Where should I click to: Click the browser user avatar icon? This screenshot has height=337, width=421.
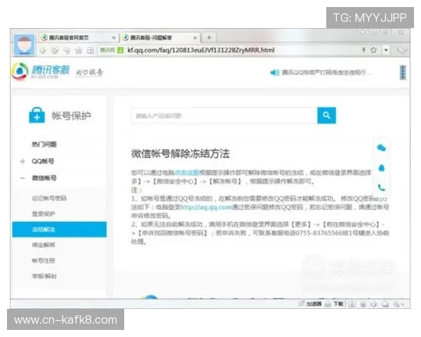(24, 45)
